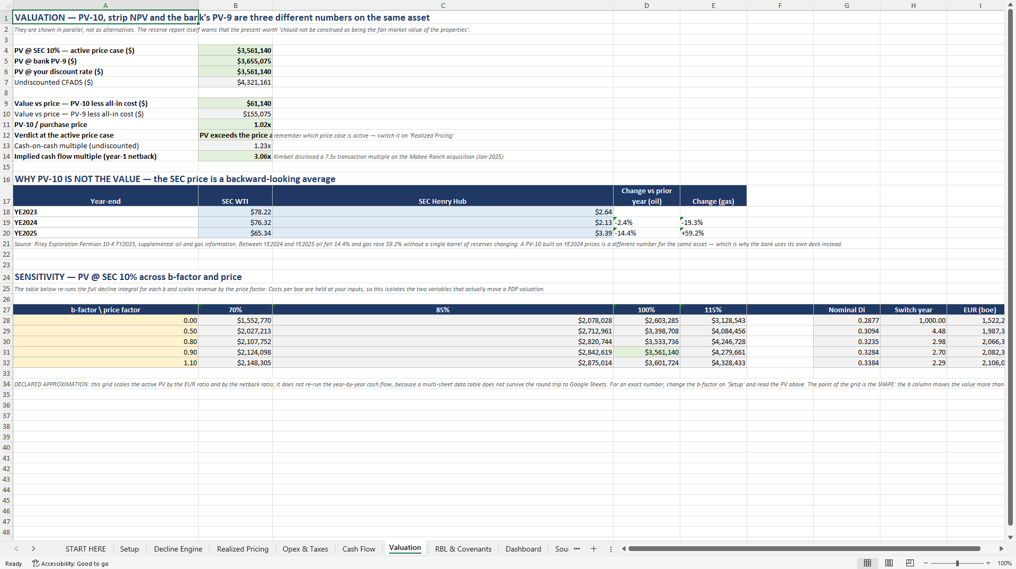Click the previous sheet navigation arrow

point(16,549)
